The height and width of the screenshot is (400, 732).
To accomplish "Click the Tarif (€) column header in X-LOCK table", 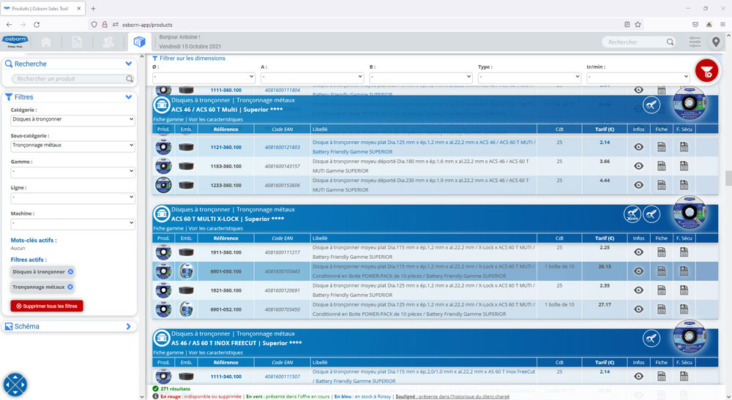I will (605, 238).
